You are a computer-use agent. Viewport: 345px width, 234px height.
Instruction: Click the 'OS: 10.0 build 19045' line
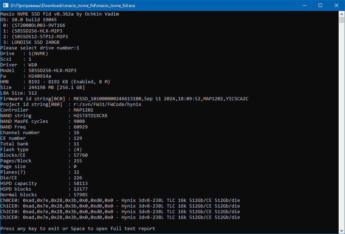(29, 20)
